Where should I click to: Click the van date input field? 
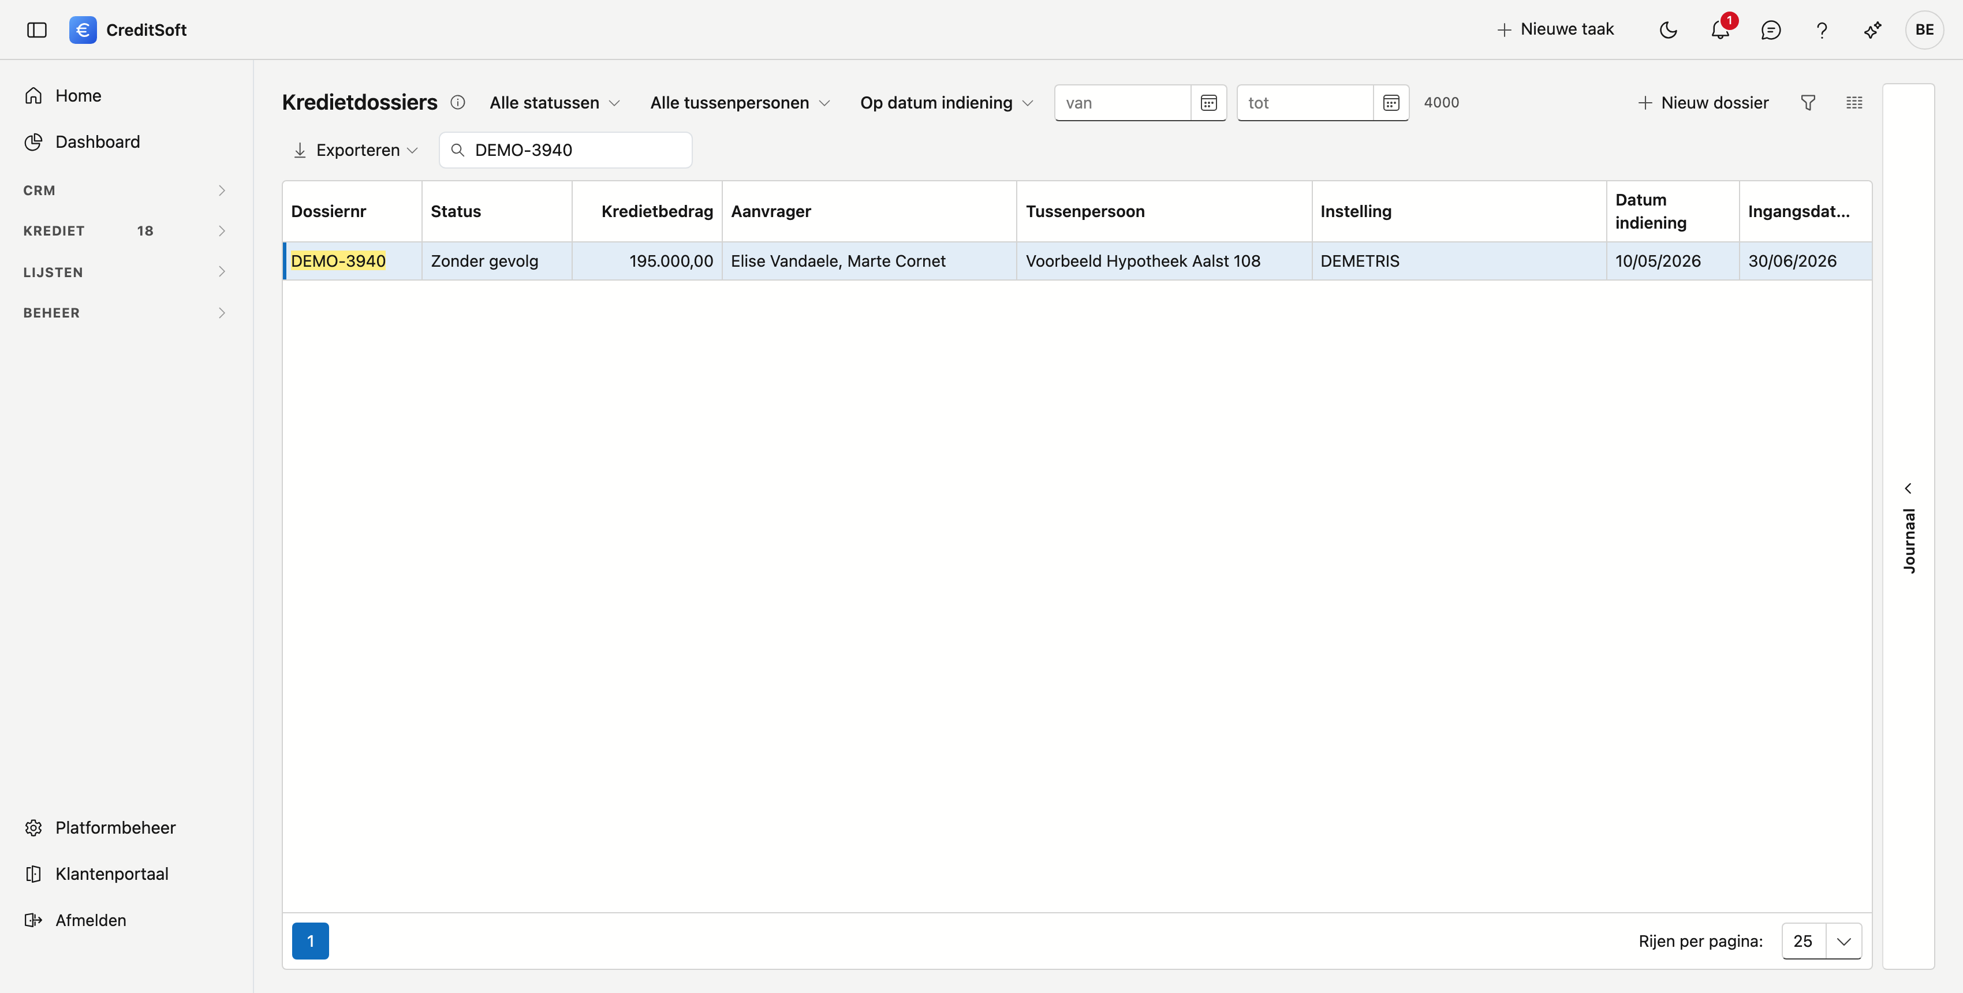click(1123, 103)
